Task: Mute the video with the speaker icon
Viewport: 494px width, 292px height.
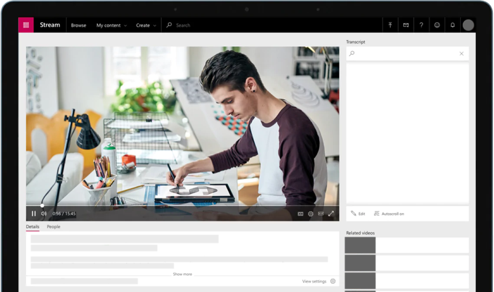Action: click(44, 214)
